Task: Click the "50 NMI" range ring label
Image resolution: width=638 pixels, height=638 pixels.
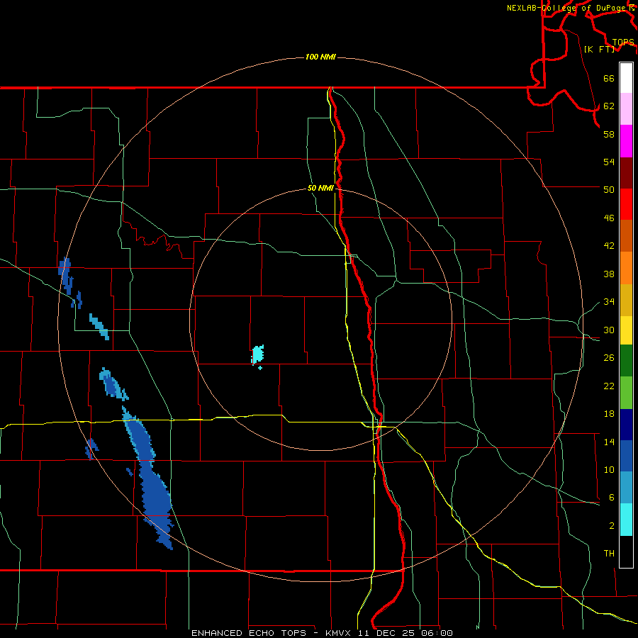Action: point(320,188)
